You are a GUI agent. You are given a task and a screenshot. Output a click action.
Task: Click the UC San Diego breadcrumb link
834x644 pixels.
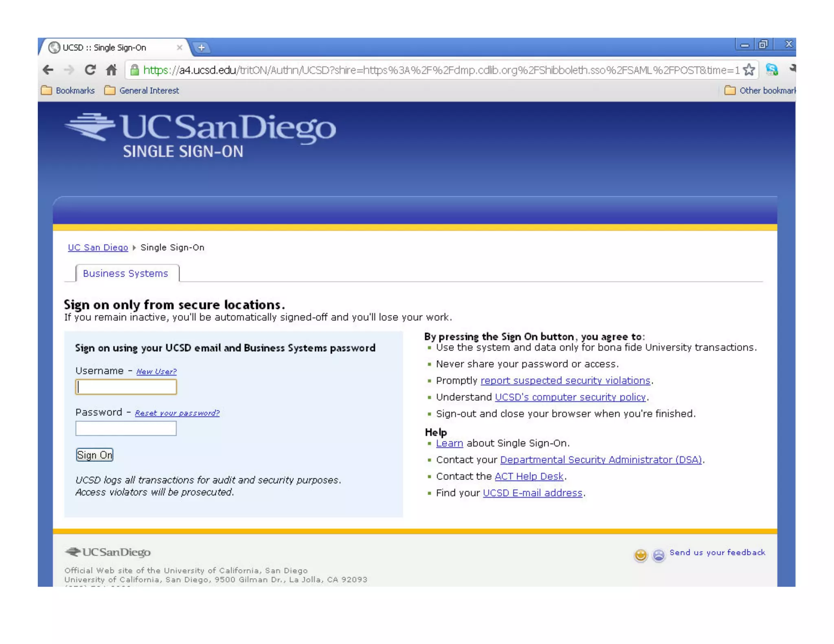(x=98, y=248)
